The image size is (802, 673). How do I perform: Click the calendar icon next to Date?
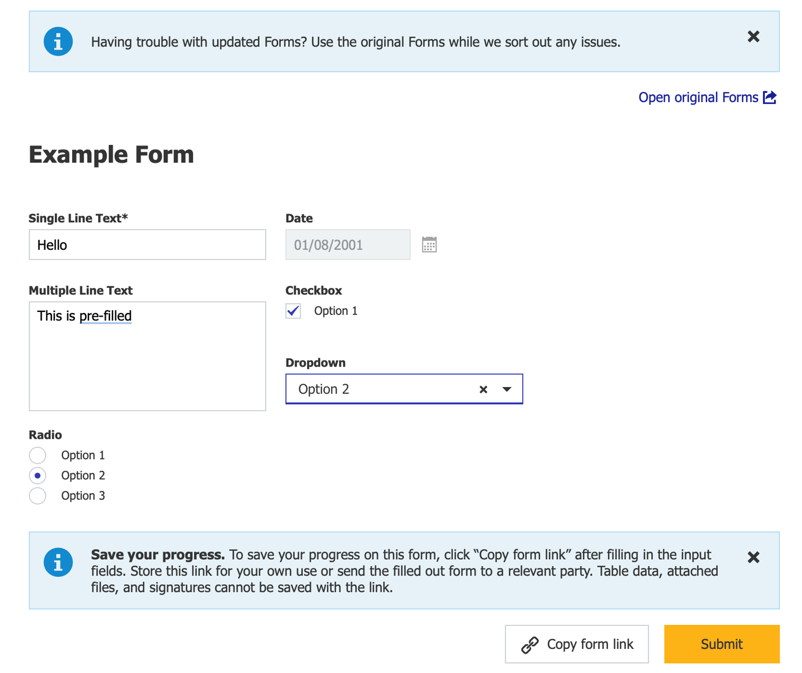pyautogui.click(x=430, y=245)
